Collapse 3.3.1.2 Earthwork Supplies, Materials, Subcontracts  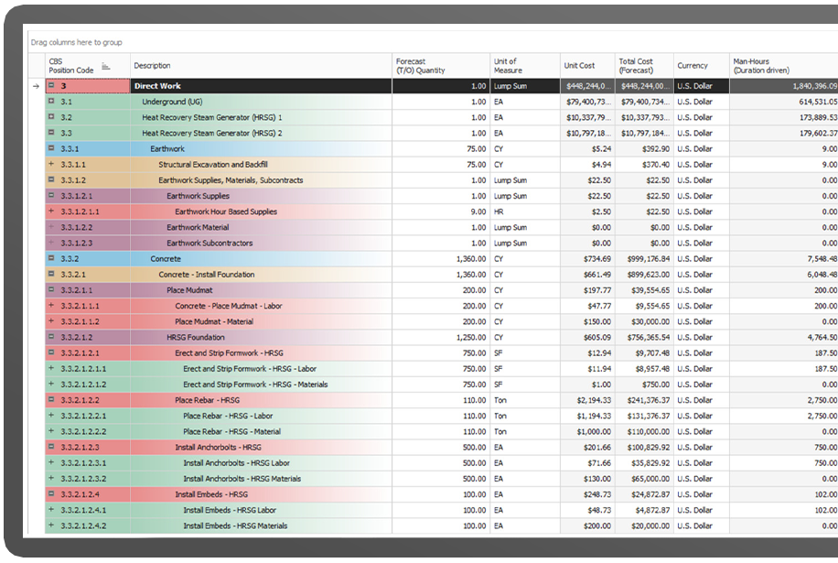pyautogui.click(x=51, y=179)
